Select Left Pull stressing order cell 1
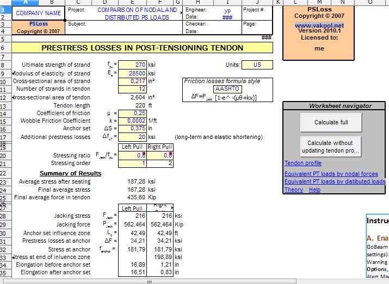The height and width of the screenshot is (284, 389). [x=133, y=163]
